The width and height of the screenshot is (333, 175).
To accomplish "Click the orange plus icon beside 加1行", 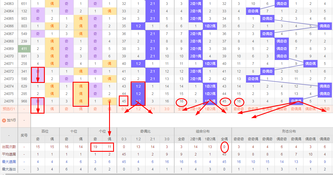I will [x=4, y=120].
